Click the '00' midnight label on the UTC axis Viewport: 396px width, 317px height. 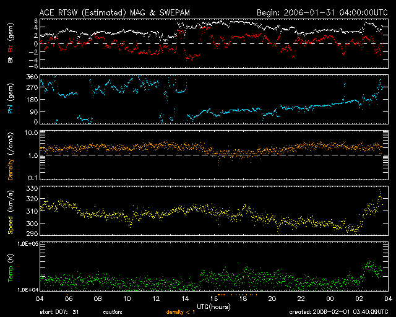pos(330,299)
